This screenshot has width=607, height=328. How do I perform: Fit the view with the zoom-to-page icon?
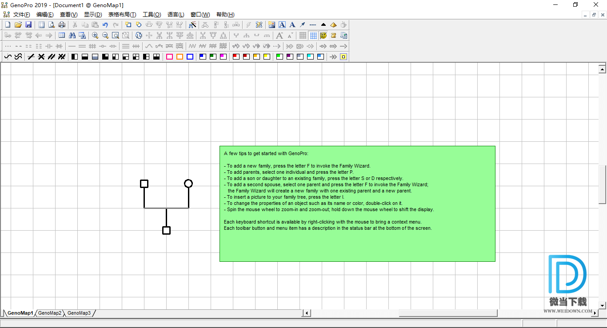click(116, 36)
